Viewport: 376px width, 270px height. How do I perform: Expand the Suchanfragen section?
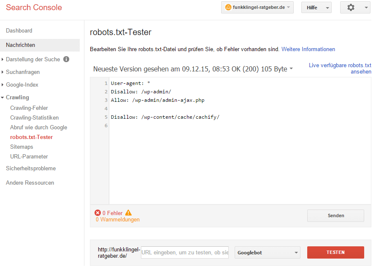pos(3,72)
